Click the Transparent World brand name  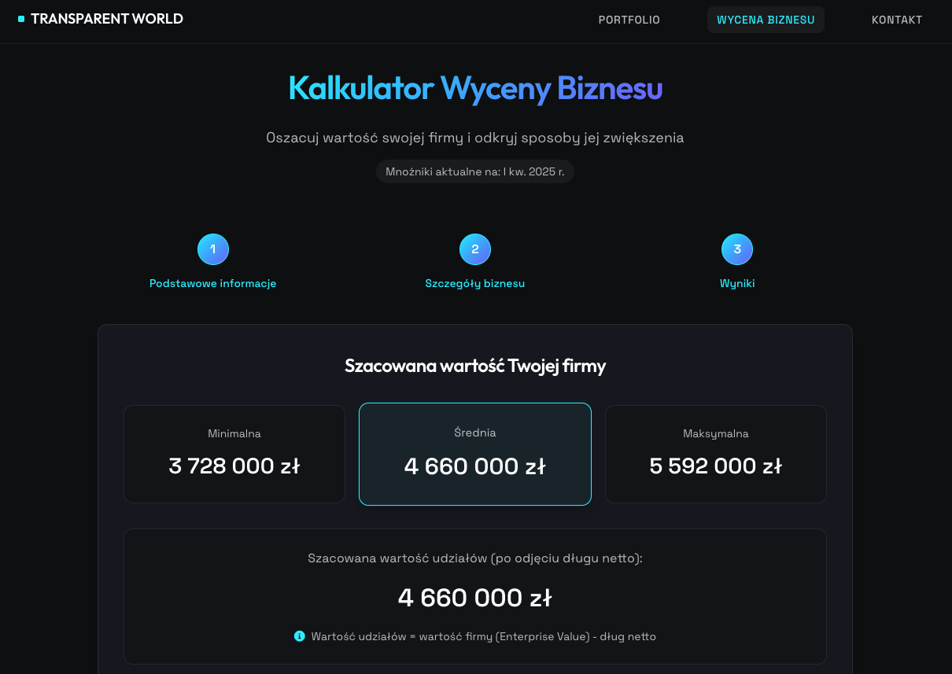107,19
